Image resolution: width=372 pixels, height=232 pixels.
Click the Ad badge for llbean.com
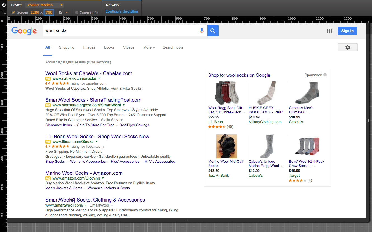coord(48,142)
